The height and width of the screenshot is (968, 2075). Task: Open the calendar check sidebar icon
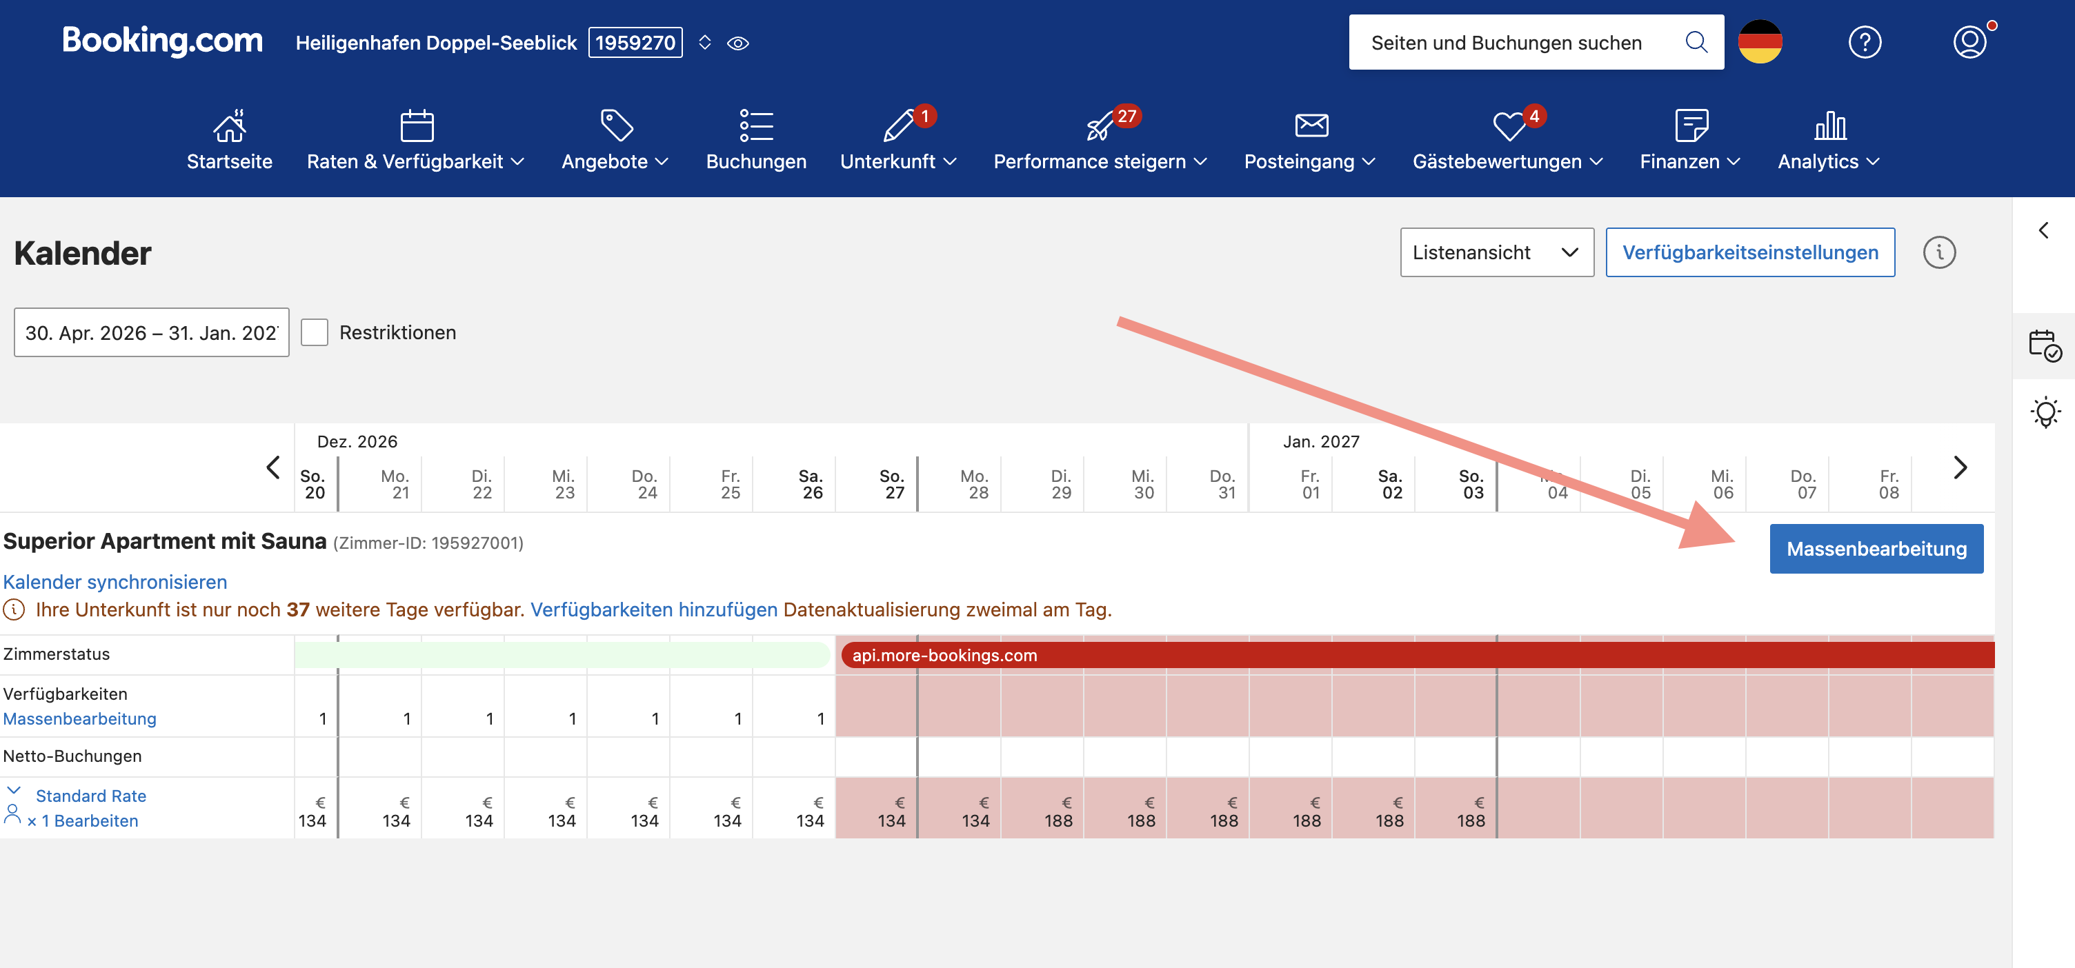pos(2045,345)
